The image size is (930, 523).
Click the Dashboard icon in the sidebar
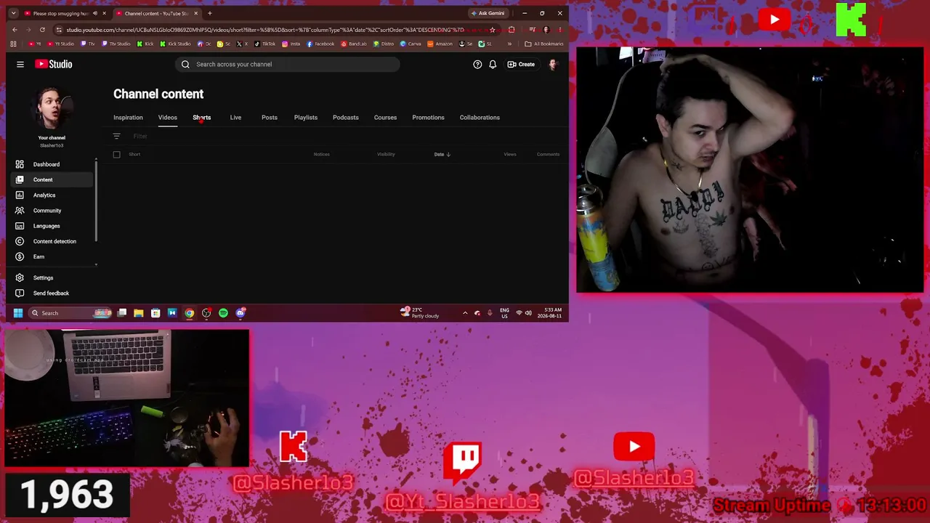(20, 164)
